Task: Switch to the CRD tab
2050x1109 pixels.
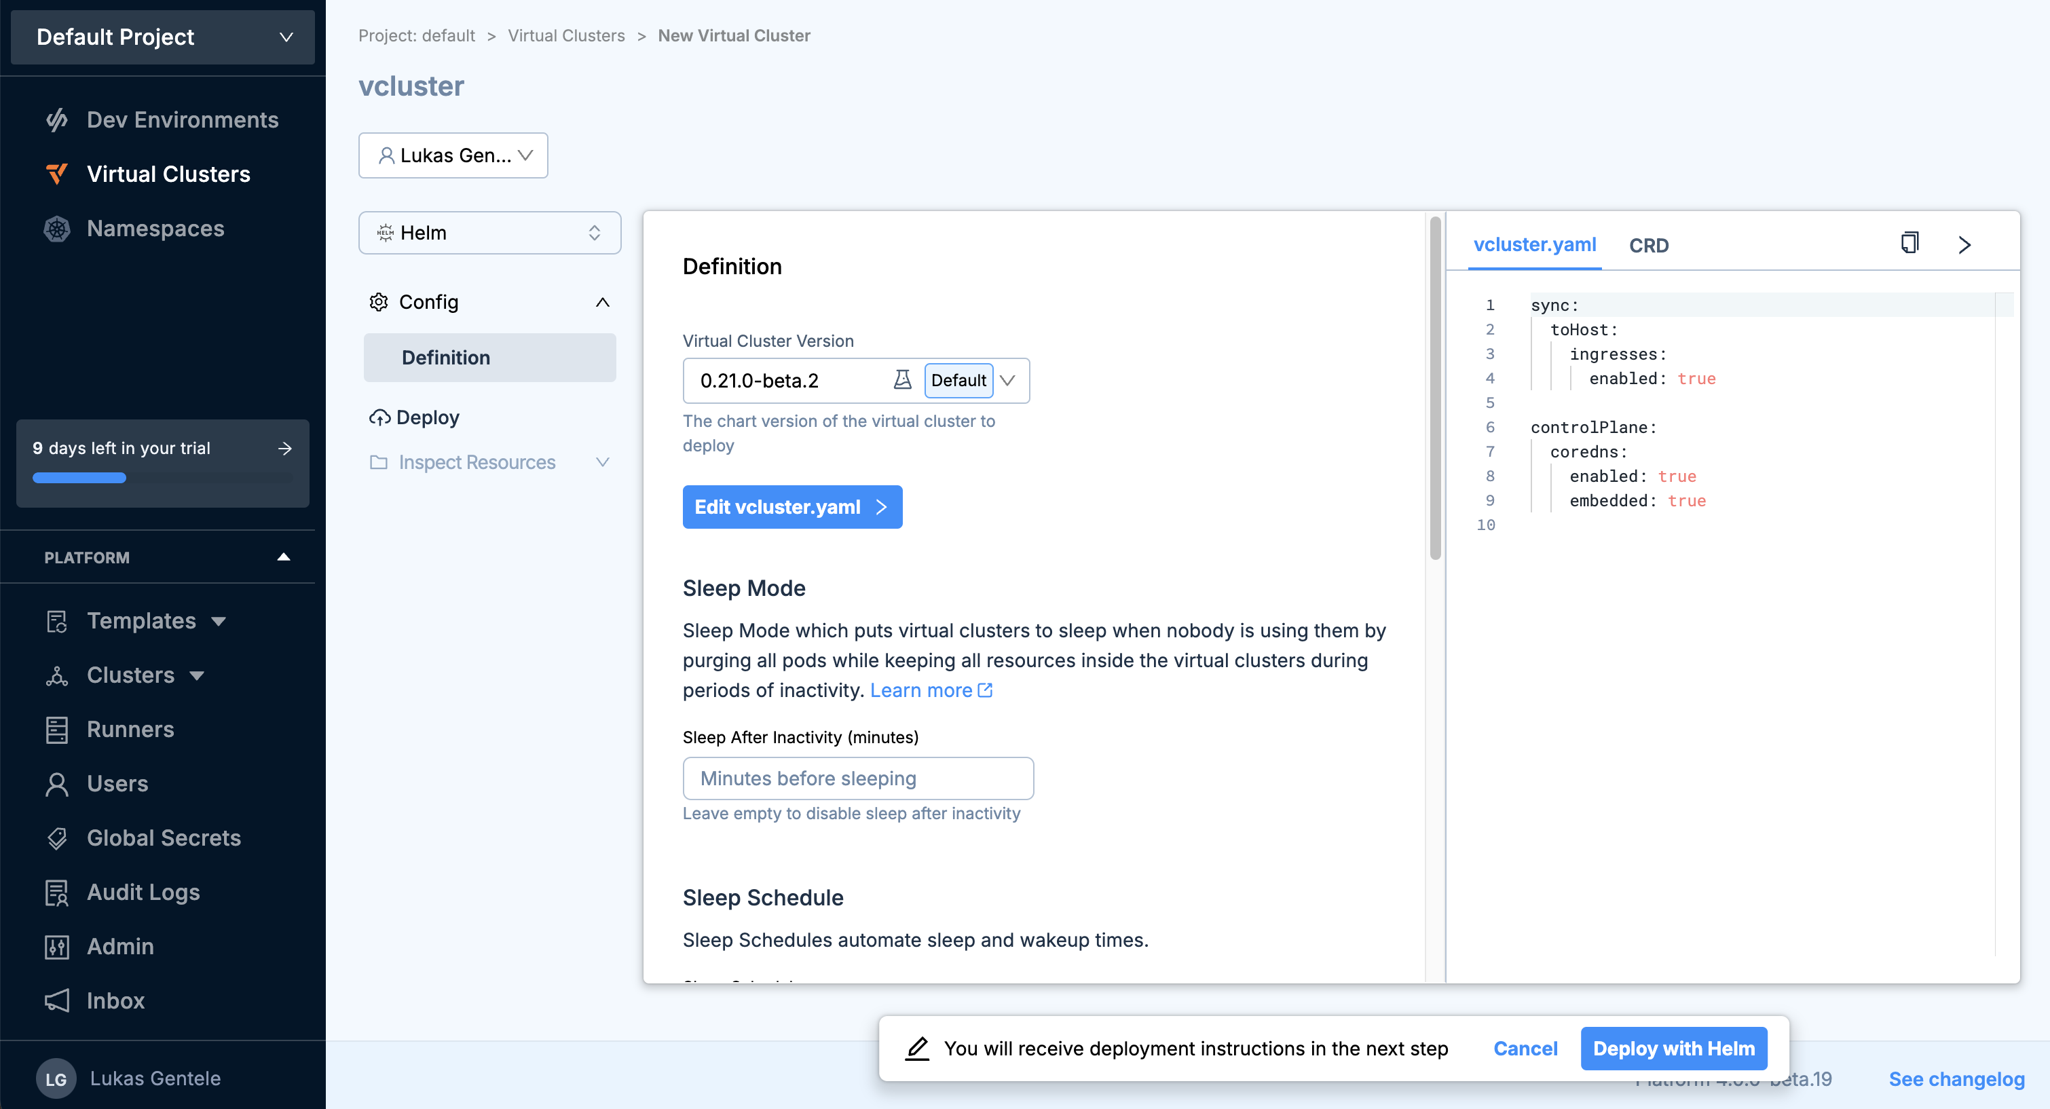Action: 1648,245
